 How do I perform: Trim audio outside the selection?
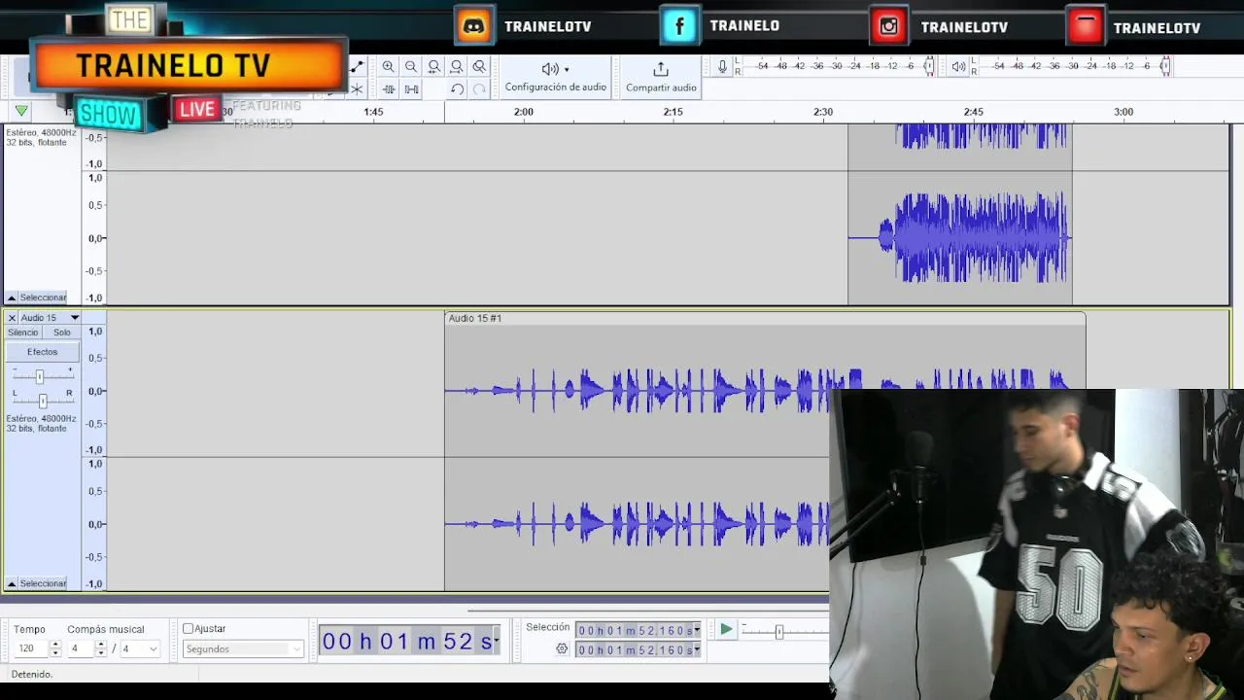tap(389, 89)
